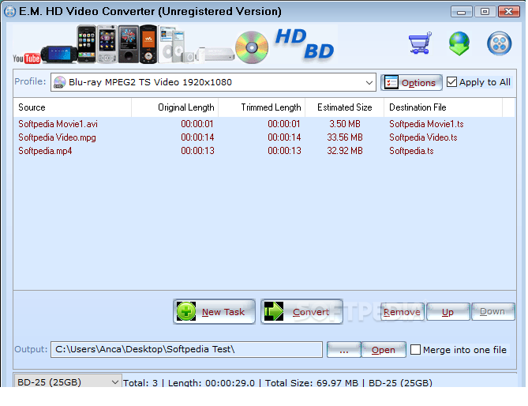Click the disc icon in Profile box

click(x=60, y=82)
